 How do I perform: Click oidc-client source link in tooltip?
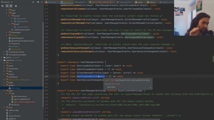[111, 87]
